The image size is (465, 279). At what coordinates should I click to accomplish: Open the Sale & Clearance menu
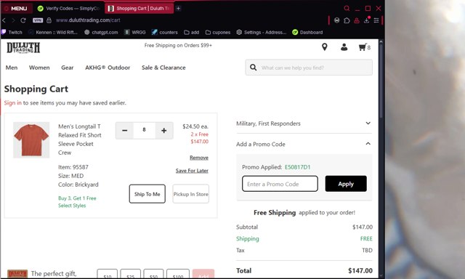pyautogui.click(x=163, y=68)
